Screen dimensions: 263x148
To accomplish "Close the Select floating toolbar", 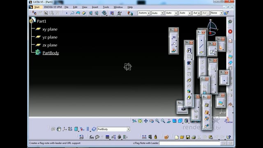I will coord(223,39).
